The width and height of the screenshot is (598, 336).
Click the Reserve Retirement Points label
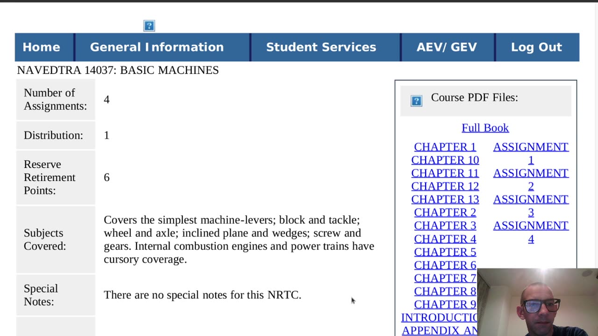(50, 177)
